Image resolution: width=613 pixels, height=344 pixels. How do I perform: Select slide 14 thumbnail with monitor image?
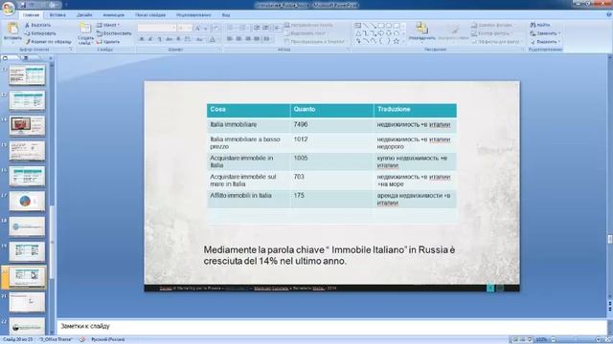27,125
